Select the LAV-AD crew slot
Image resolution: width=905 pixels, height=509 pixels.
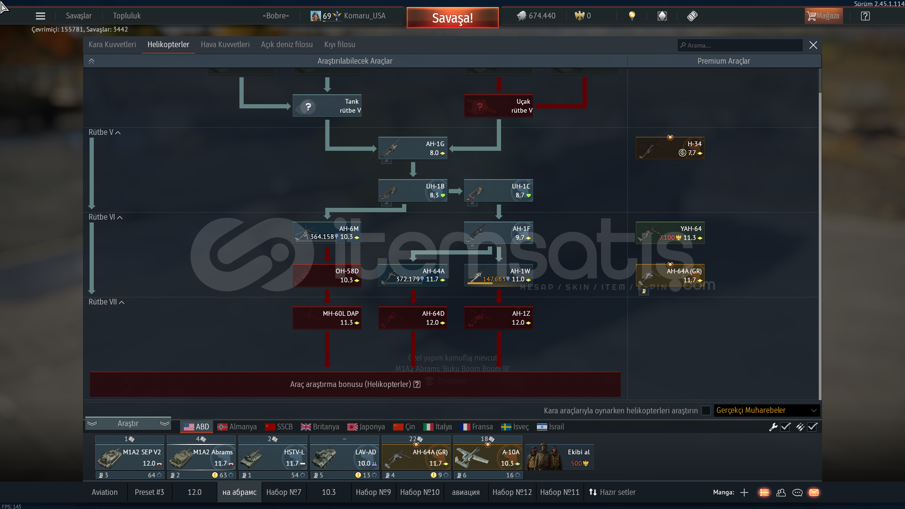(x=345, y=458)
